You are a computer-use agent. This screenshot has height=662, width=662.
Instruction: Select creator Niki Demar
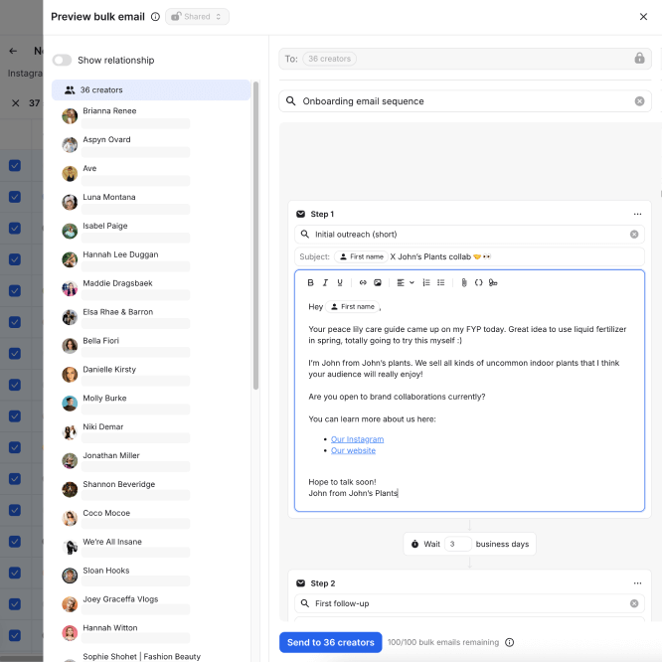(x=151, y=432)
